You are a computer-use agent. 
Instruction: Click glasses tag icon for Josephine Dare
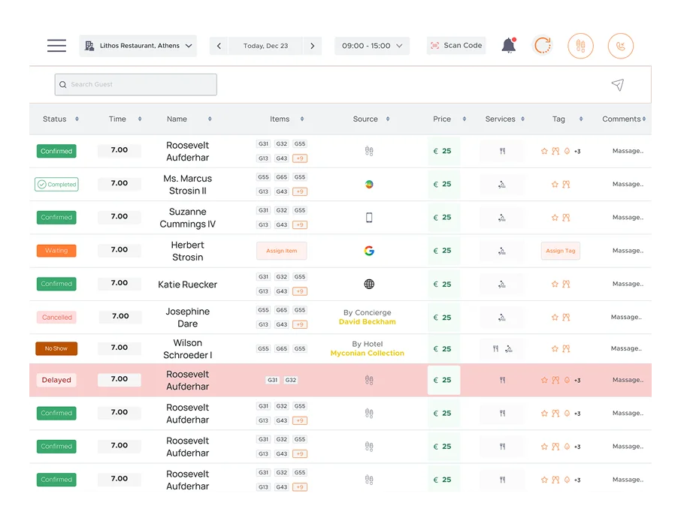[x=566, y=318]
